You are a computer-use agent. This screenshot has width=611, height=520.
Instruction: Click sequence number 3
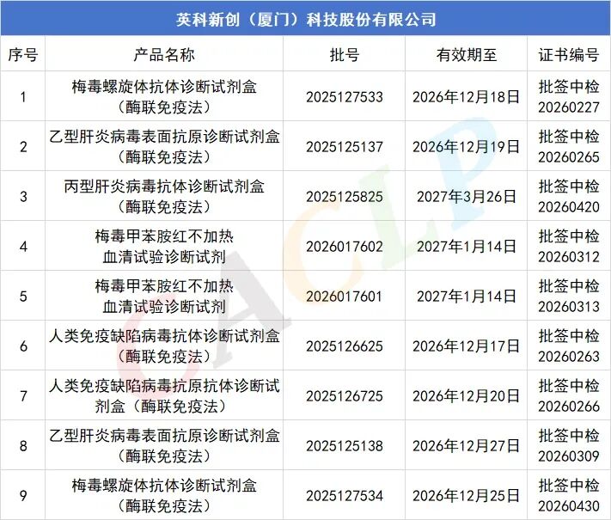(23, 197)
